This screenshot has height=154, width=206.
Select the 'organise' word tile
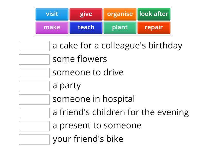[x=120, y=14]
